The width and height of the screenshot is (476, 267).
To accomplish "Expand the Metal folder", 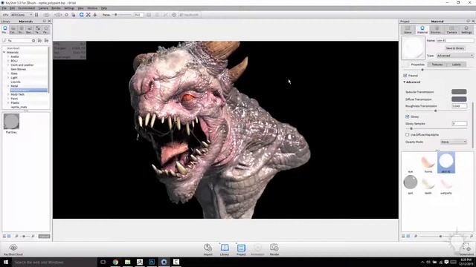I will (x=8, y=86).
